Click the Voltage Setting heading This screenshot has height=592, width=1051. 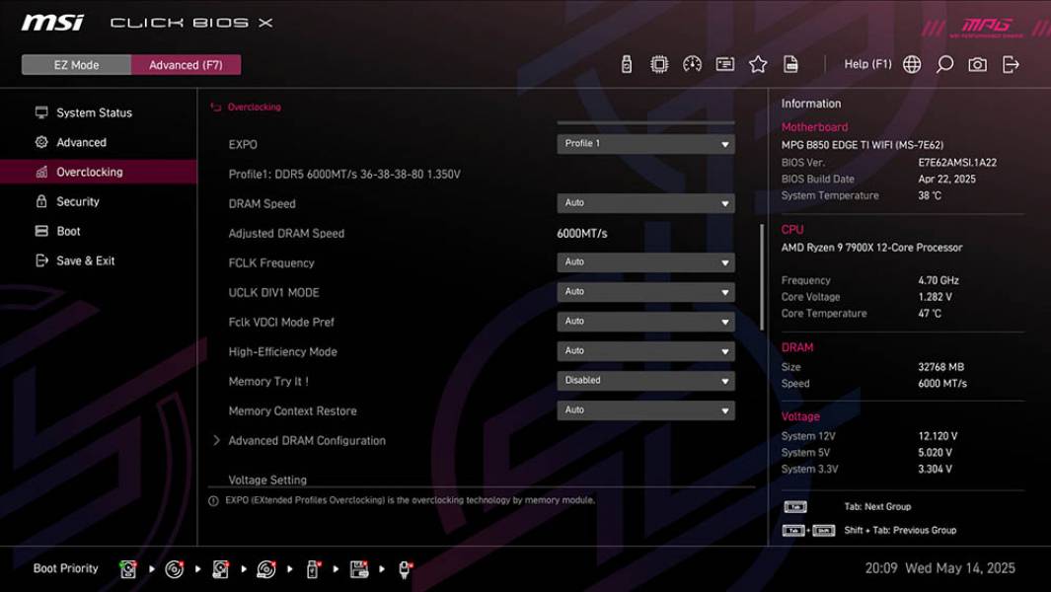click(267, 480)
